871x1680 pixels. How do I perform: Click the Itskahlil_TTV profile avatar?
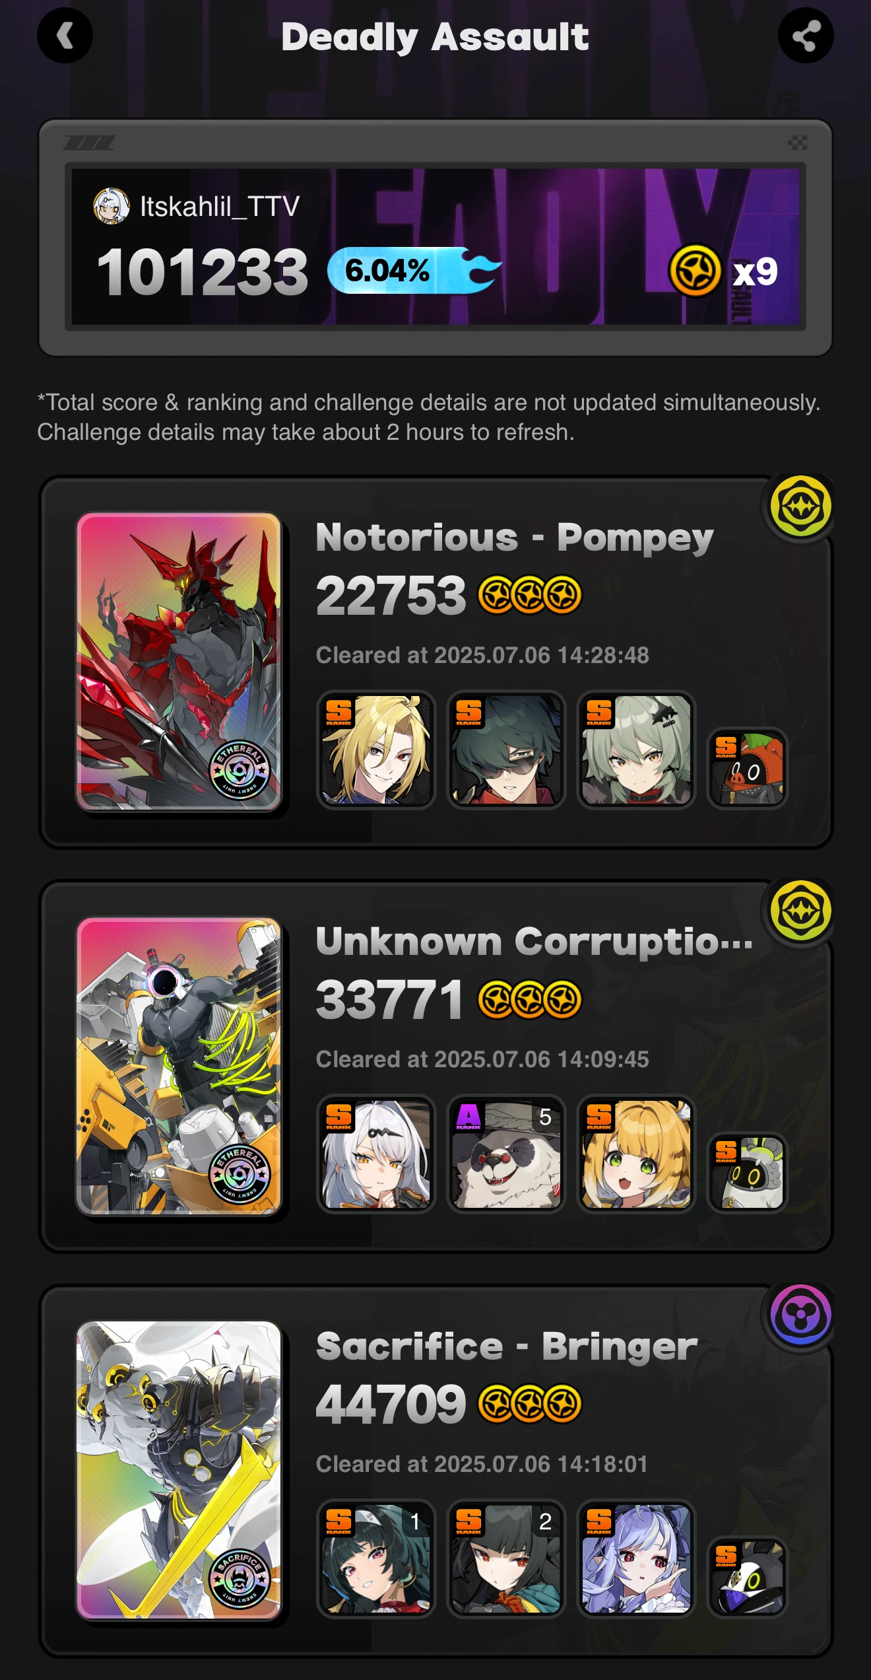coord(111,206)
